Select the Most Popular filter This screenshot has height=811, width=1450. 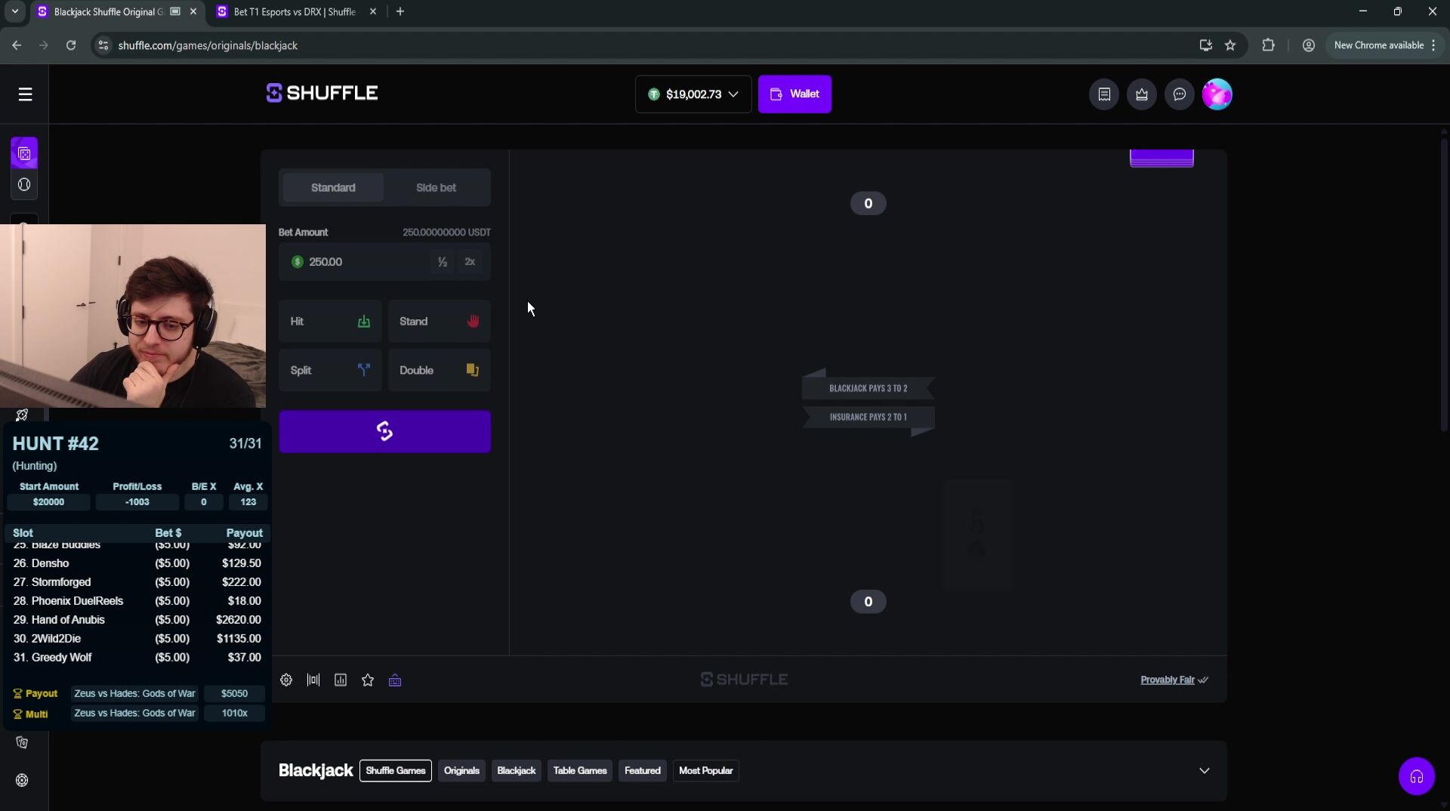click(706, 771)
